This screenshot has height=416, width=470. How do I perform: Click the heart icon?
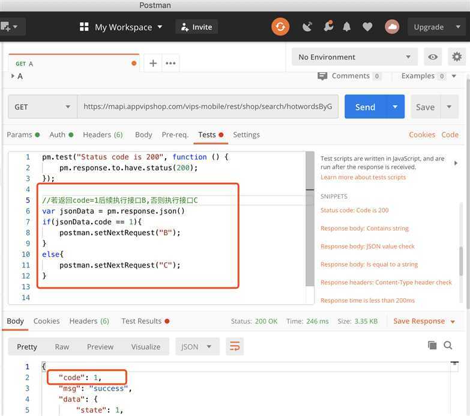click(x=367, y=26)
